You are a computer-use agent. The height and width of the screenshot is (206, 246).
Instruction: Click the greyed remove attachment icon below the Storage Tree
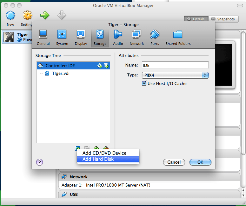(87, 148)
